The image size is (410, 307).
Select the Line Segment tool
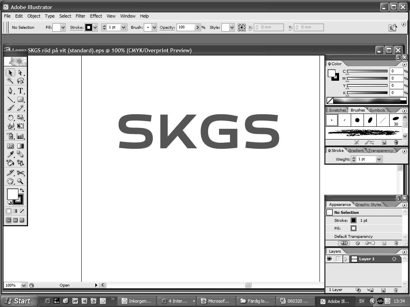pos(10,99)
